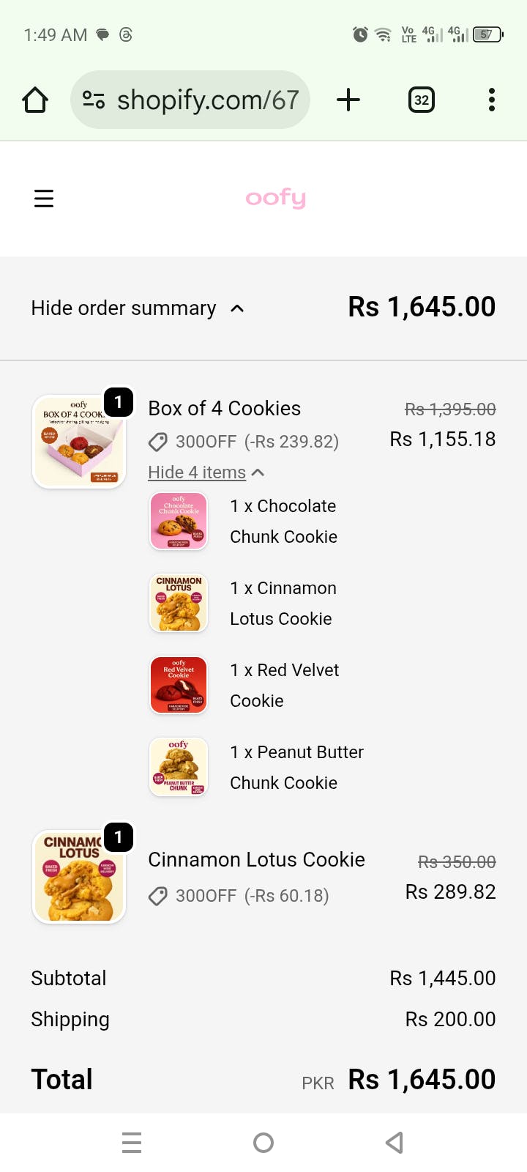Tap the oofy logo

(x=275, y=198)
